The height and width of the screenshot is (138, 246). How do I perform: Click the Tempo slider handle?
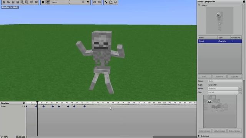pos(70,2)
